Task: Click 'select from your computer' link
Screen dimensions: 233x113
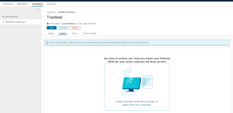Action: 137,105
